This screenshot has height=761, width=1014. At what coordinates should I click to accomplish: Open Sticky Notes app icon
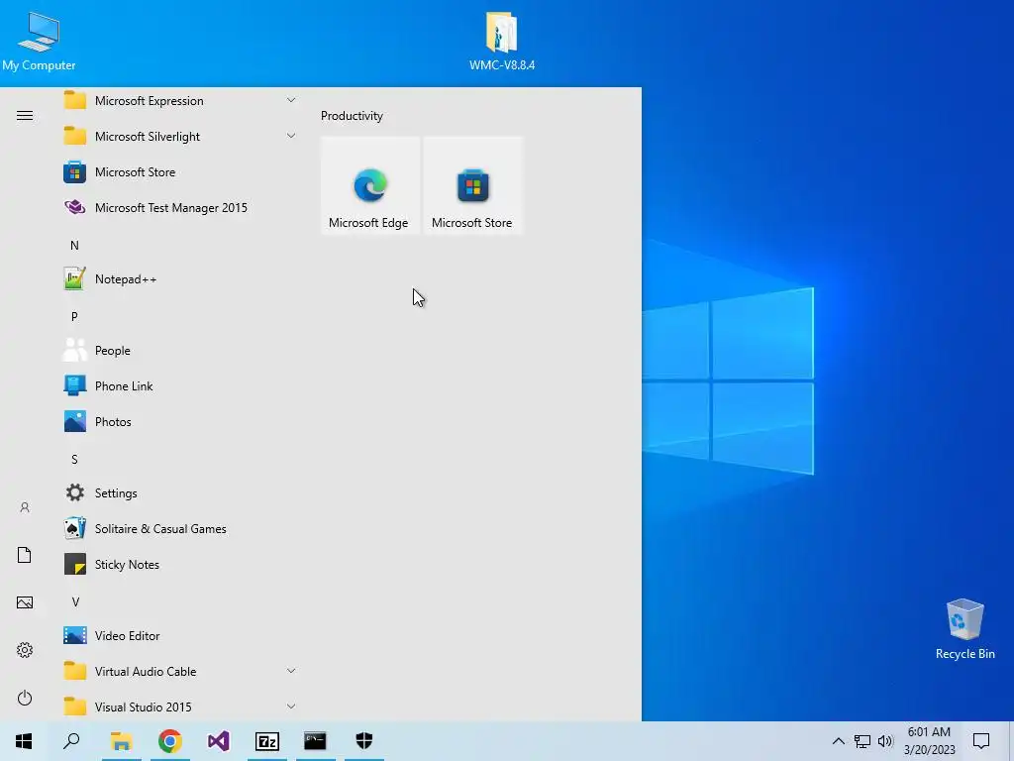[75, 564]
